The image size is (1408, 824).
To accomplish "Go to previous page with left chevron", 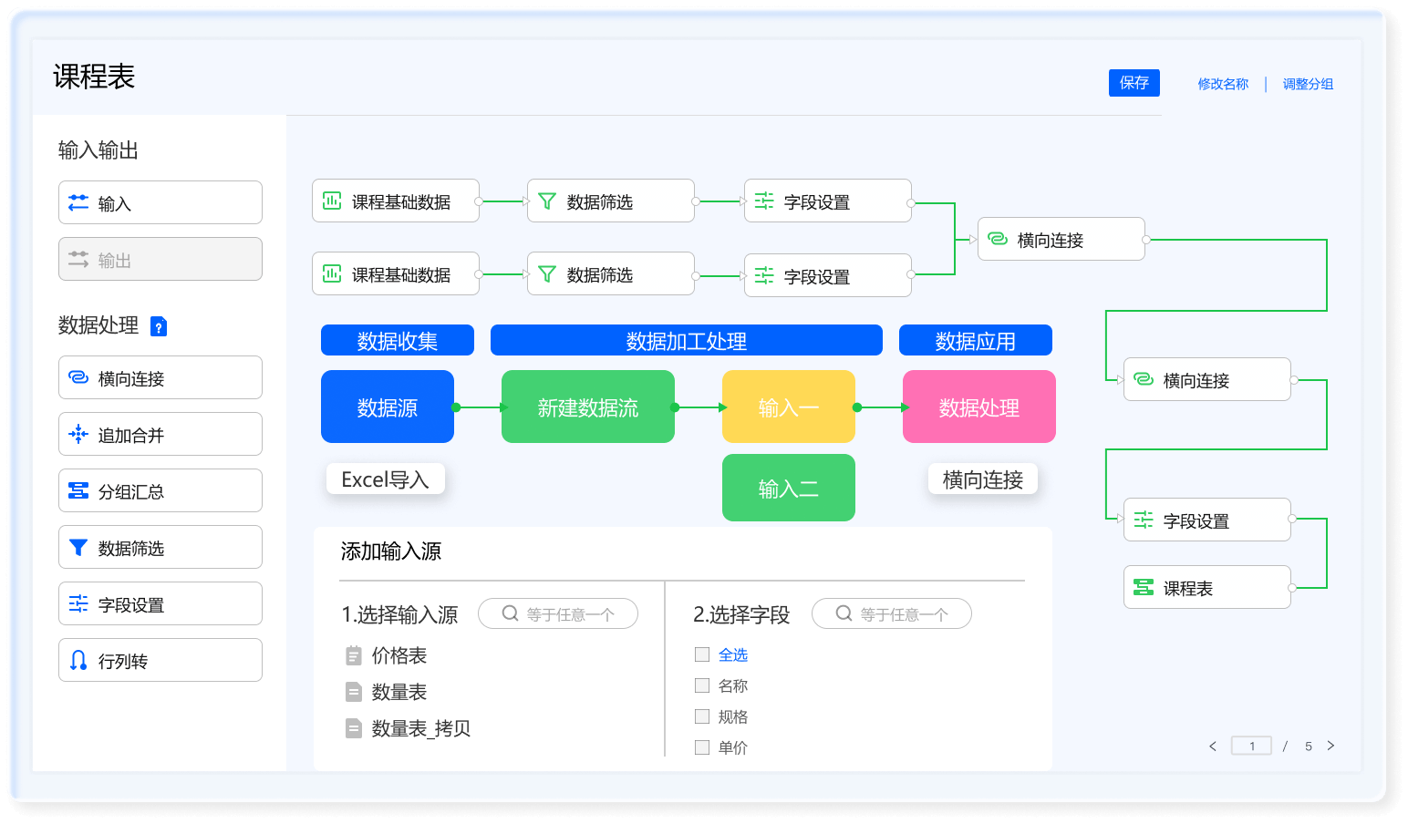I will pyautogui.click(x=1213, y=746).
